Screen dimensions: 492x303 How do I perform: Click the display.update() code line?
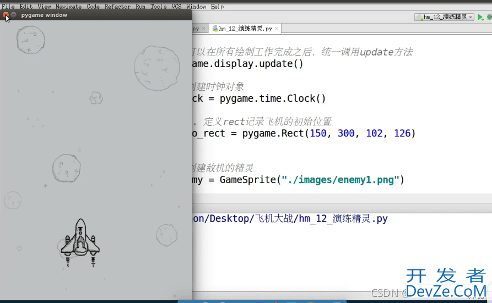coord(248,64)
